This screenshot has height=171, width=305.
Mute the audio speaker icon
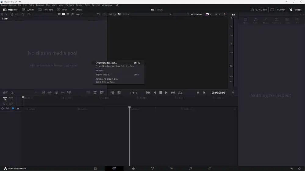tap(233, 15)
